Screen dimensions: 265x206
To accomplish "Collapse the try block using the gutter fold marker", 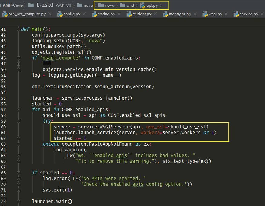I will pos(19,121).
